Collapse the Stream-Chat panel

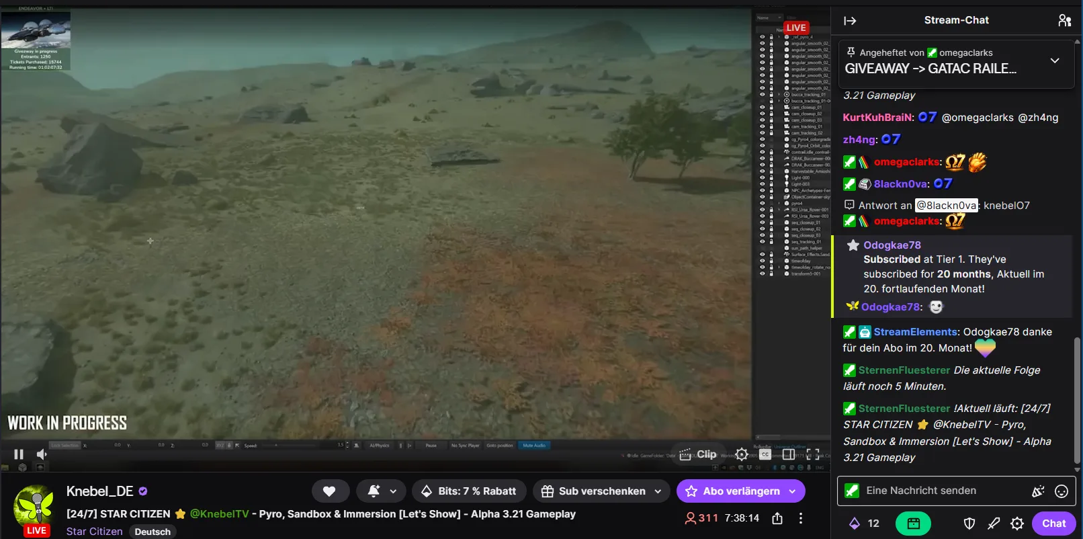[x=850, y=21]
